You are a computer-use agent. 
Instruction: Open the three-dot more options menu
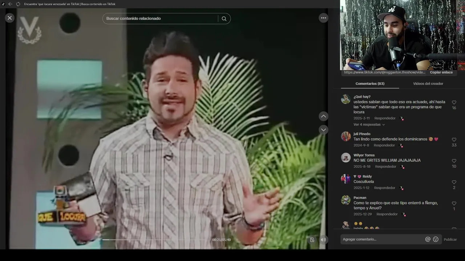point(323,18)
